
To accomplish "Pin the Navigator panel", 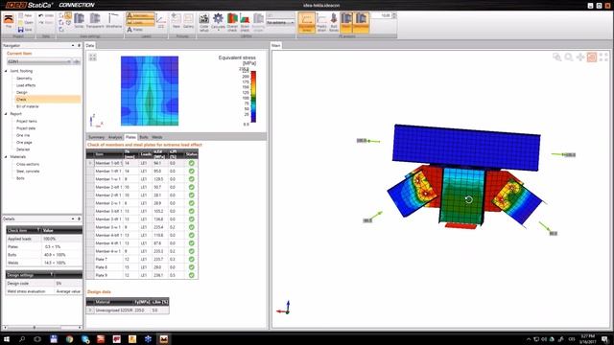I will point(79,46).
